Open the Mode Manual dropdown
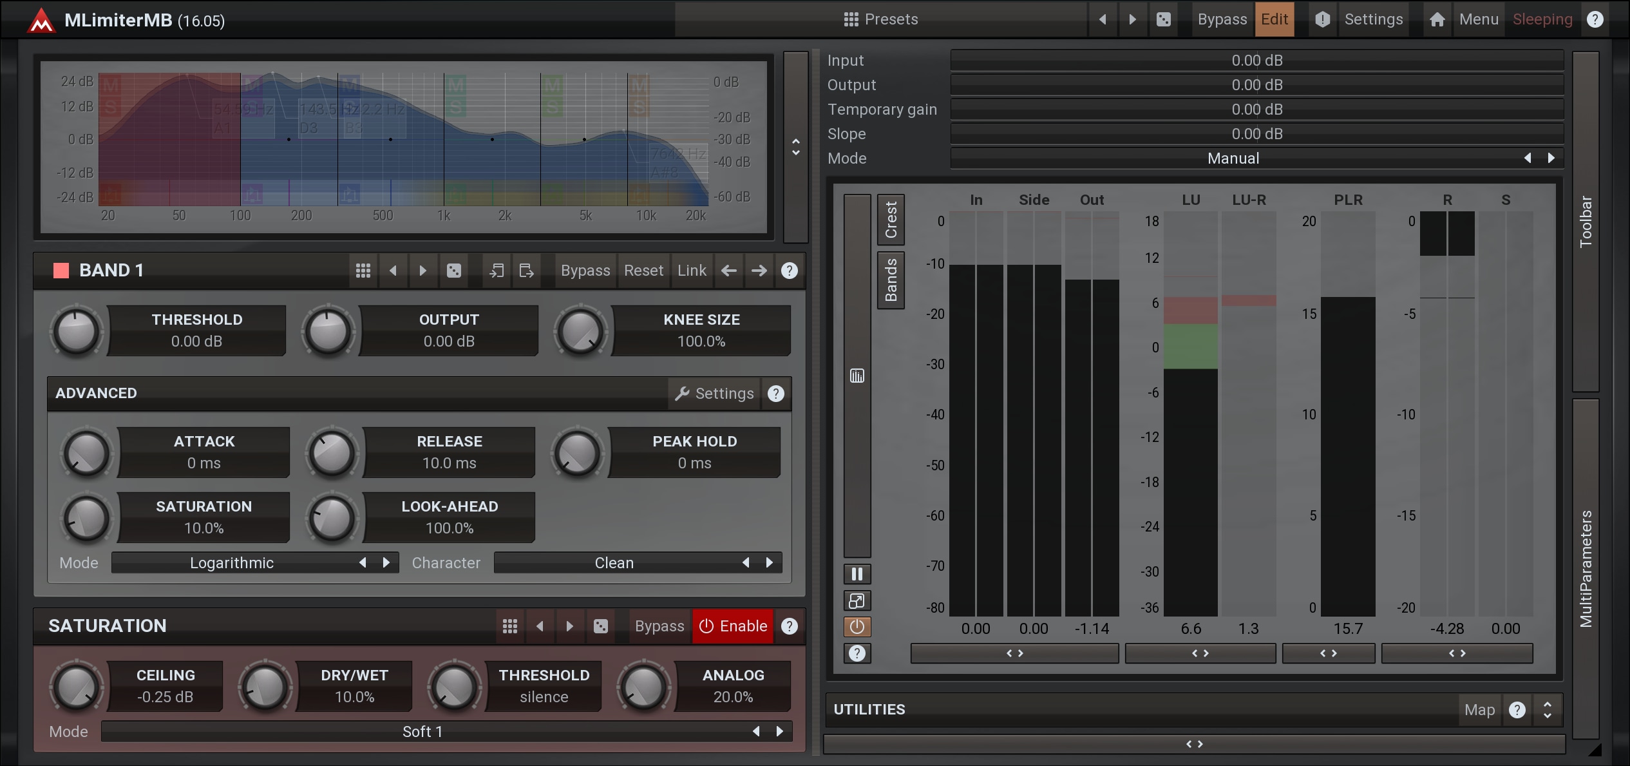Screen dimensions: 1630x766 coord(1257,158)
